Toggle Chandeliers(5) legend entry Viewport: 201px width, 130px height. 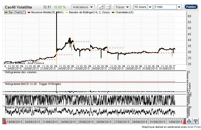click(124, 12)
